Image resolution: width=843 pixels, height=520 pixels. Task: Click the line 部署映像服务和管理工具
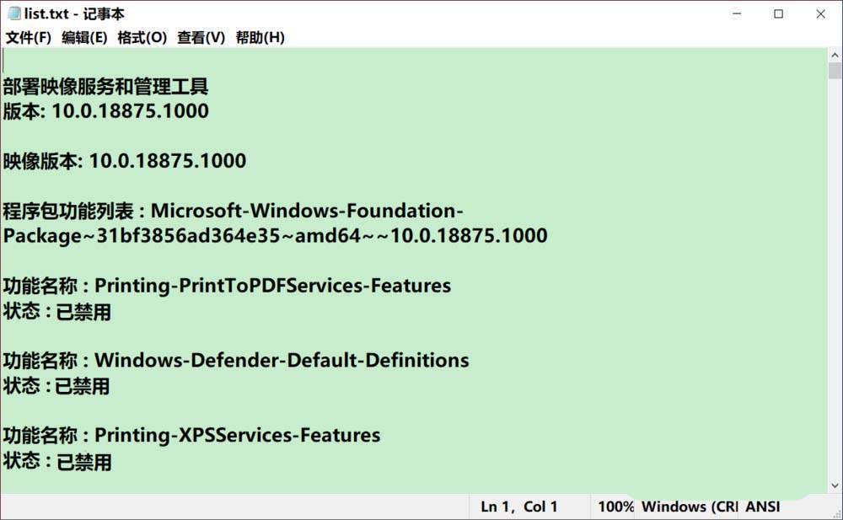105,87
